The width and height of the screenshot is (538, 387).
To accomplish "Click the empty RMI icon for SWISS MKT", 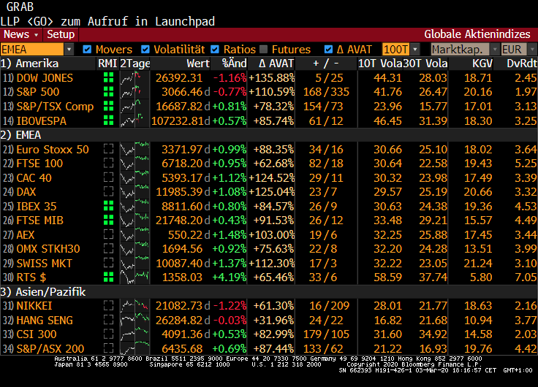I will pos(109,263).
